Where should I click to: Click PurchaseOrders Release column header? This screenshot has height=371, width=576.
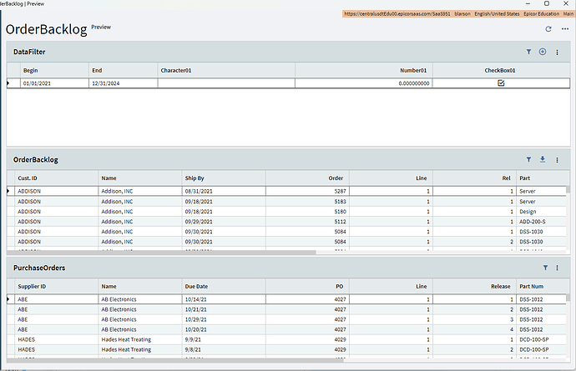pos(474,287)
